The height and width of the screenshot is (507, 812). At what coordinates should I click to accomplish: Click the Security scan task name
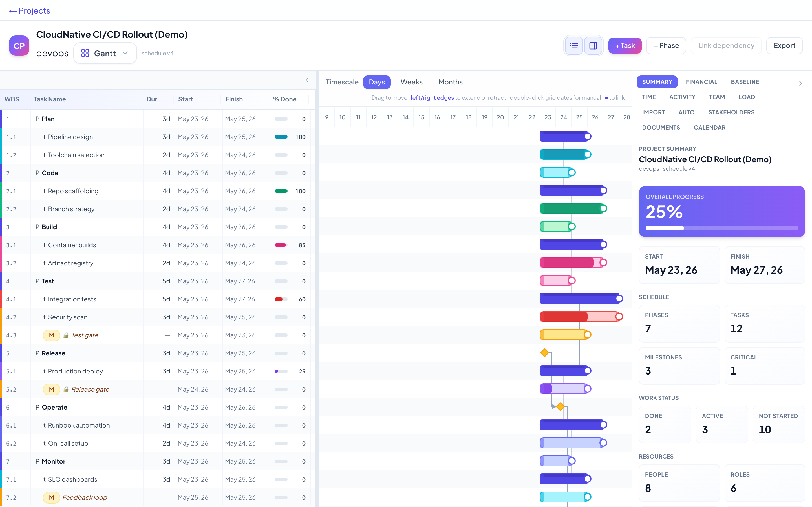point(67,317)
